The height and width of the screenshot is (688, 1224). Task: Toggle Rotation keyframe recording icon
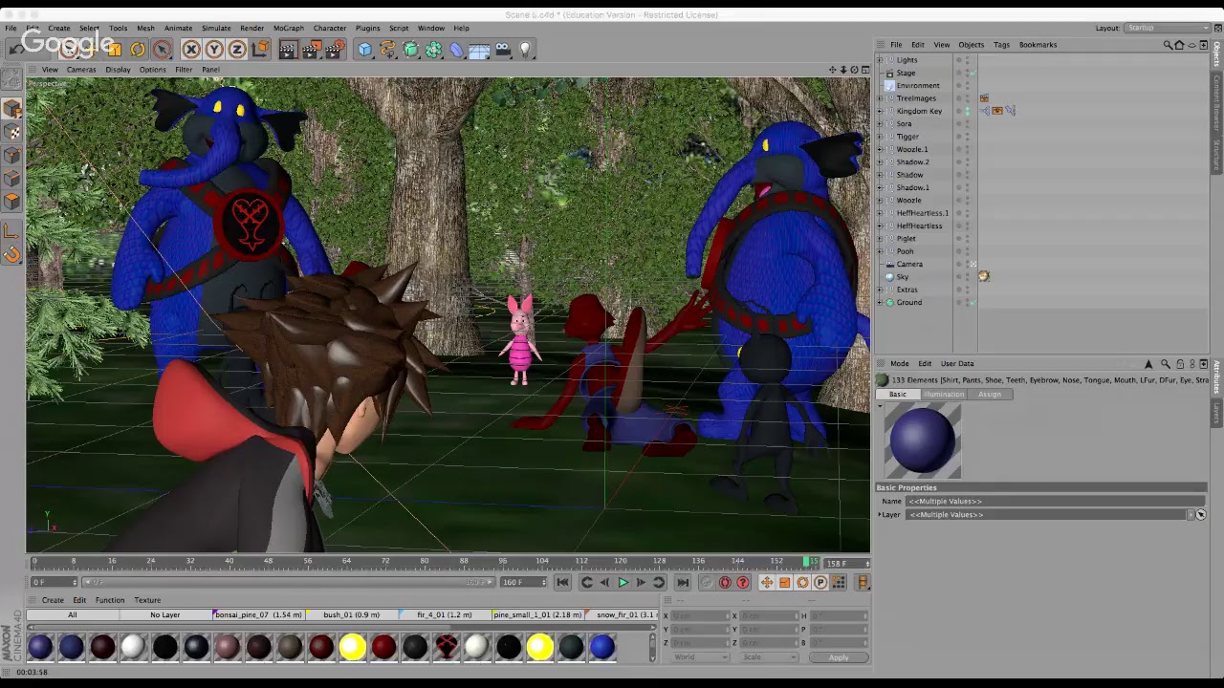pos(802,583)
